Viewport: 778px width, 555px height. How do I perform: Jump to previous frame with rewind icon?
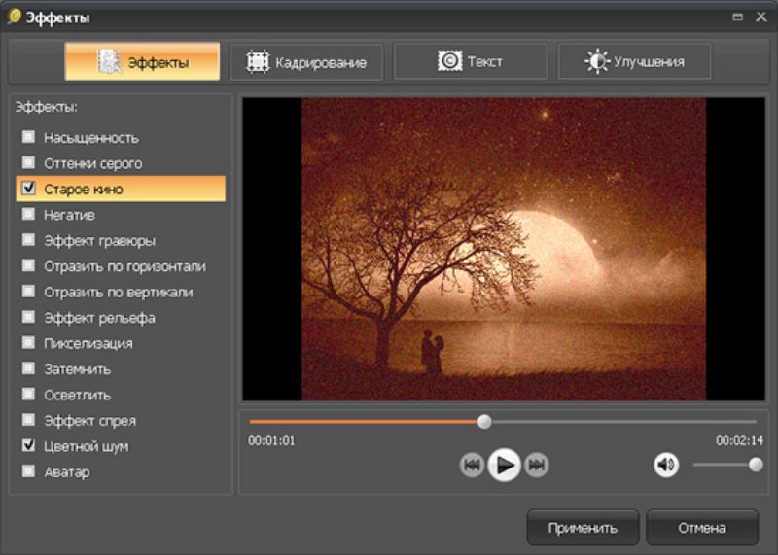pyautogui.click(x=472, y=465)
